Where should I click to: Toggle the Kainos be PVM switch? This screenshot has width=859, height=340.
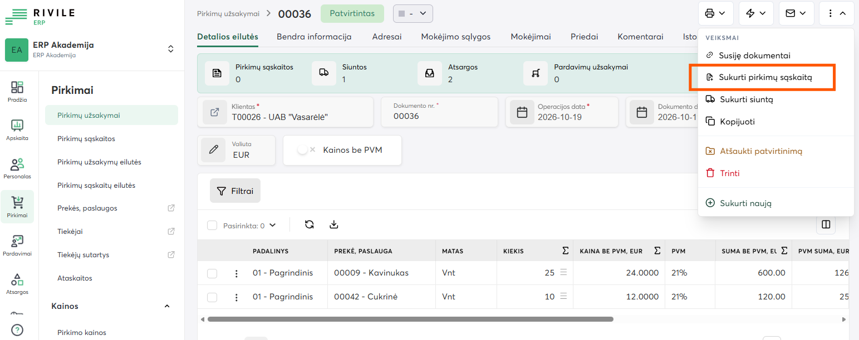pyautogui.click(x=306, y=150)
